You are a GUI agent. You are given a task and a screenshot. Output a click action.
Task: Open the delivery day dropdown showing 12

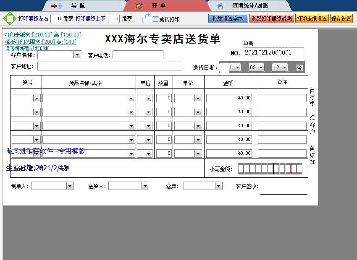[x=285, y=68]
